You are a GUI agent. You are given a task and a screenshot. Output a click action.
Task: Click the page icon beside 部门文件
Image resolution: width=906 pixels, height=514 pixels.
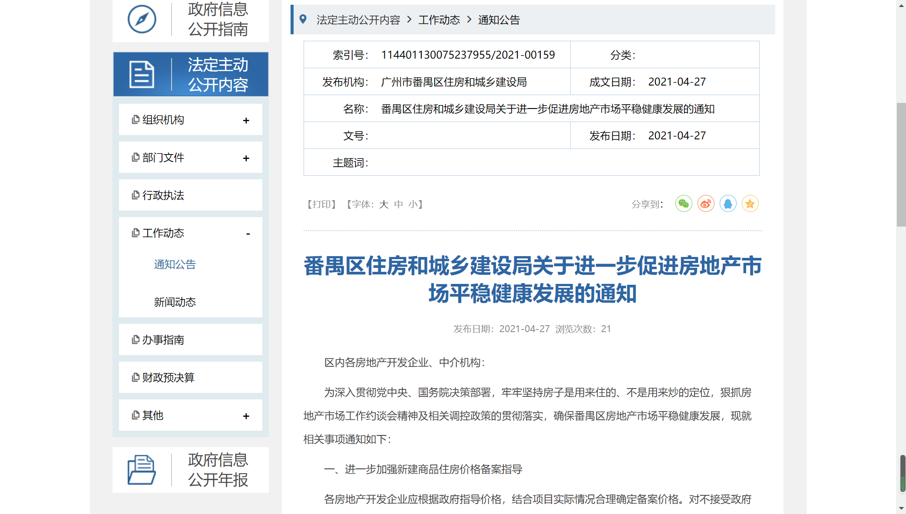click(x=136, y=157)
